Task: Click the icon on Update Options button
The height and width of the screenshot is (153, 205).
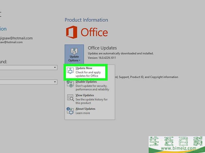Action: pyautogui.click(x=74, y=51)
